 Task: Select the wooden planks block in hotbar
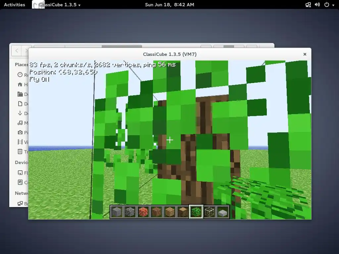click(170, 212)
